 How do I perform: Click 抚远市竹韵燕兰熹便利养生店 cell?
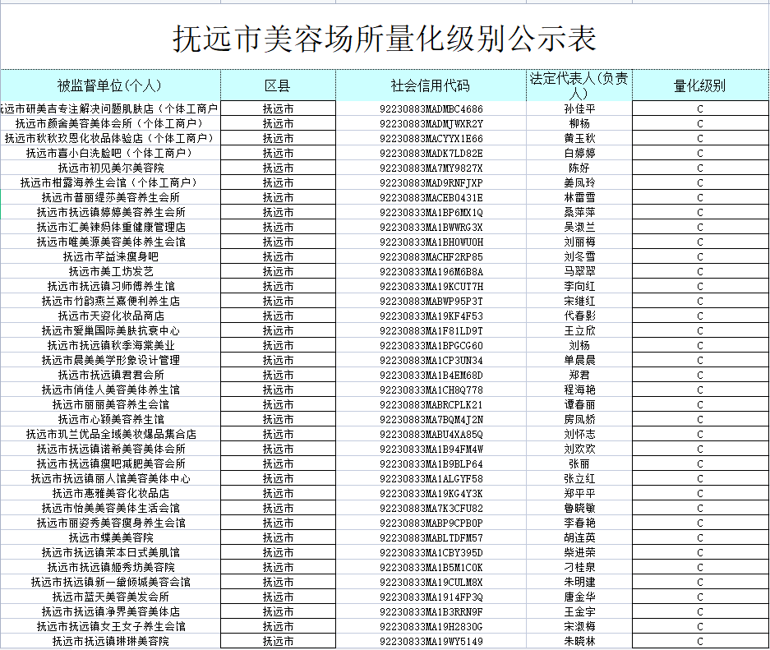111,301
